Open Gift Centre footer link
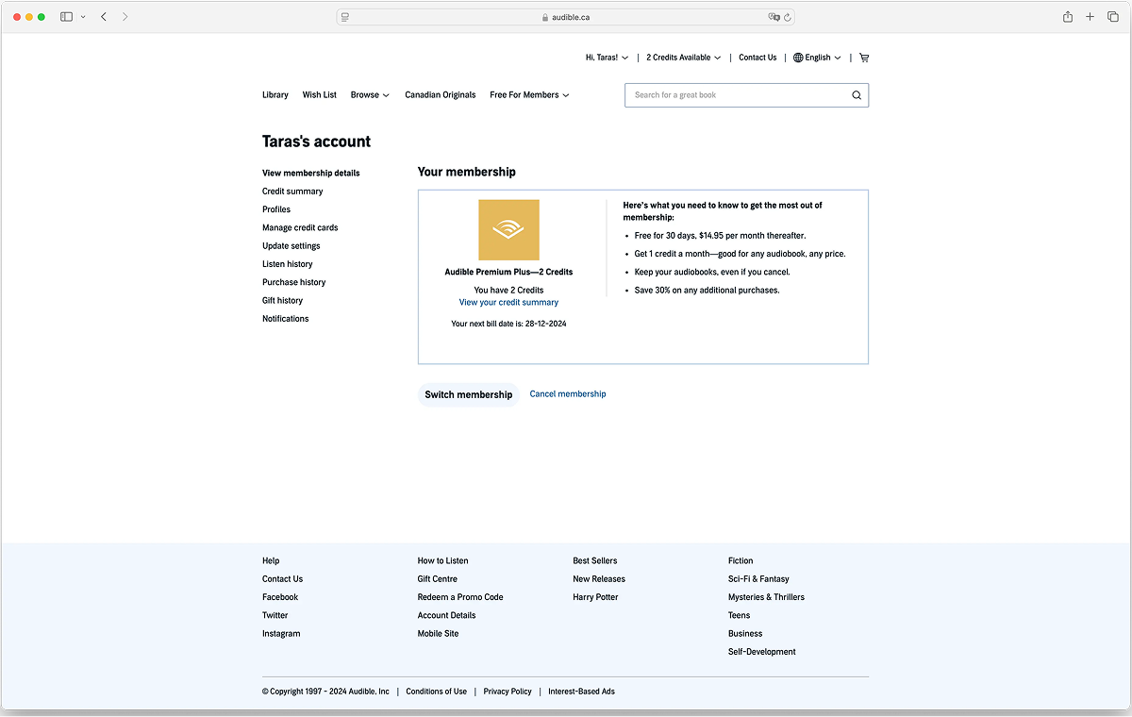1132x717 pixels. pos(438,579)
